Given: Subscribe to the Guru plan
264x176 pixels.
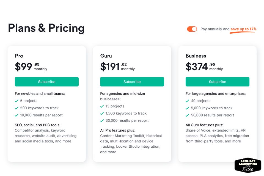Looking at the screenshot, I should 132,82.
